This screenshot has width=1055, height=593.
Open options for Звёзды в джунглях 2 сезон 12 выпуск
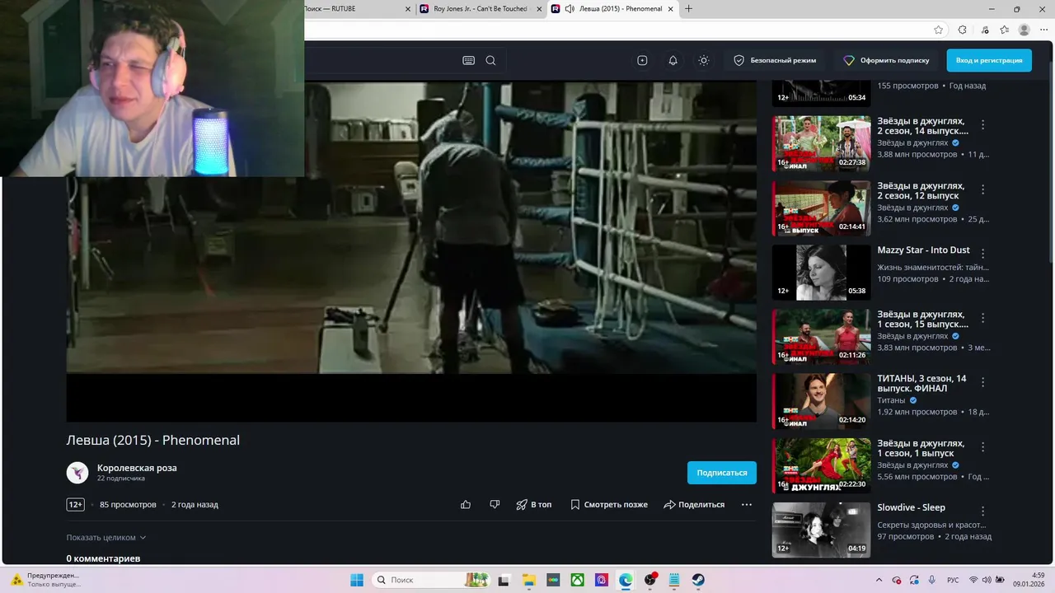pos(982,189)
